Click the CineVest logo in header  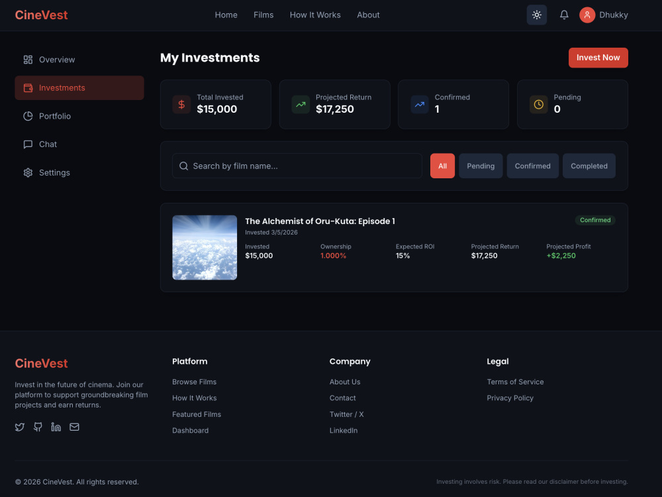click(41, 15)
